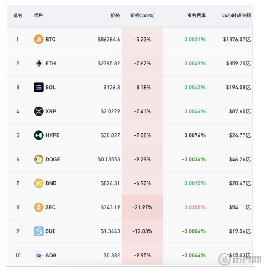Click the Solana SOL coin icon
The image size is (266, 271).
click(39, 88)
